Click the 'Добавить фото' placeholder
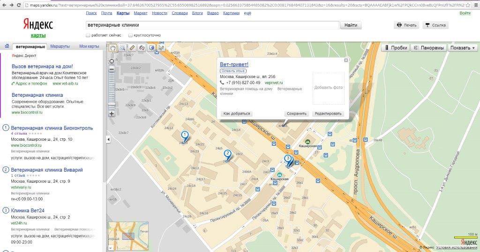Image resolution: width=480 pixels, height=252 pixels. (x=329, y=88)
